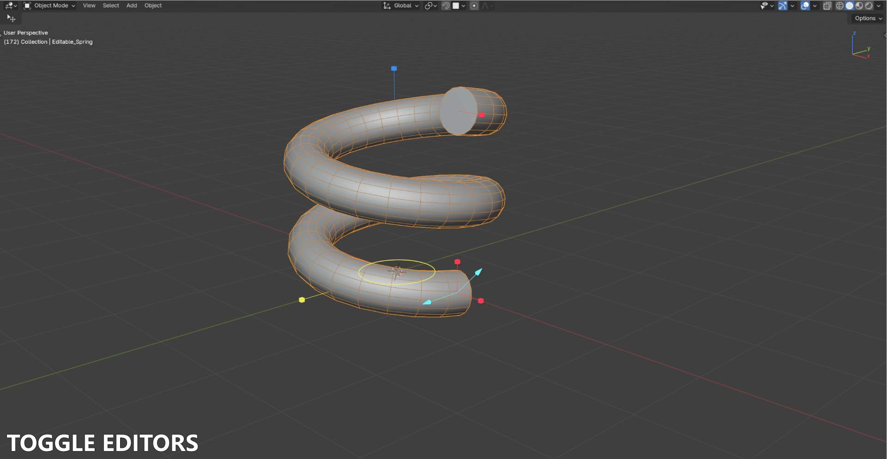Click the X axis on the navigation gizmo
887x459 pixels.
click(x=869, y=56)
